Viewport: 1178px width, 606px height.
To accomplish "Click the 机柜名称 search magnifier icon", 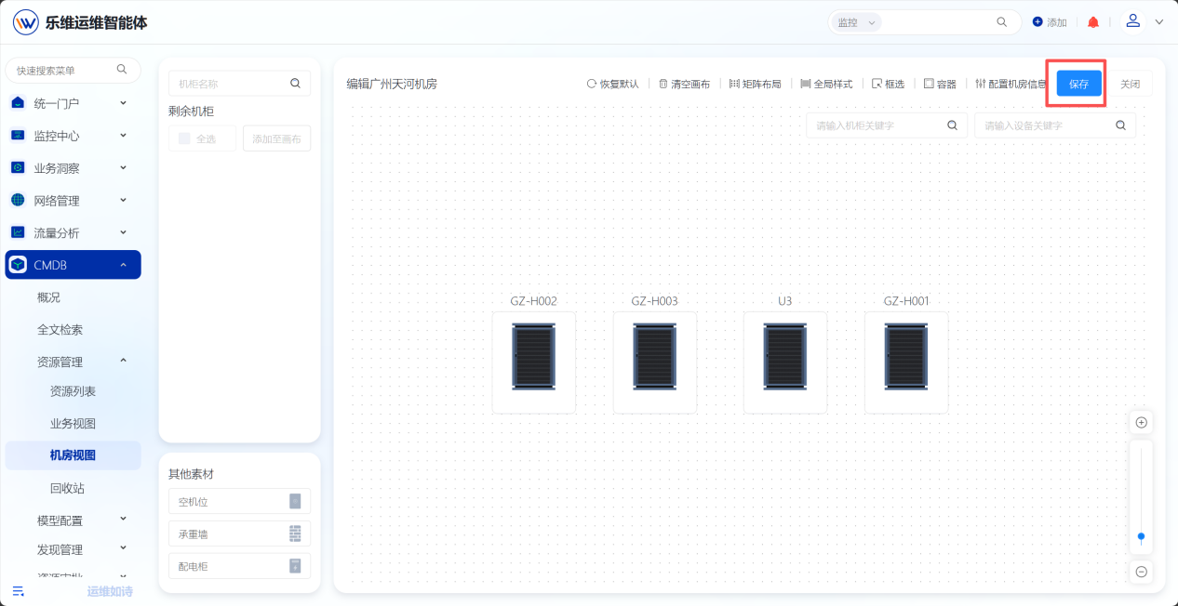I will click(x=295, y=84).
